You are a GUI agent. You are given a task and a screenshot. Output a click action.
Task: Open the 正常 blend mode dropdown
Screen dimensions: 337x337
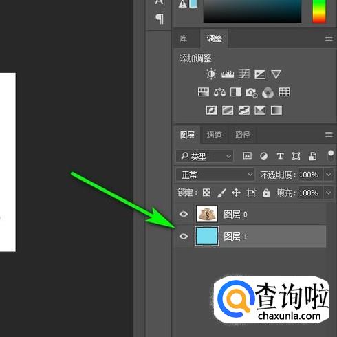[215, 175]
